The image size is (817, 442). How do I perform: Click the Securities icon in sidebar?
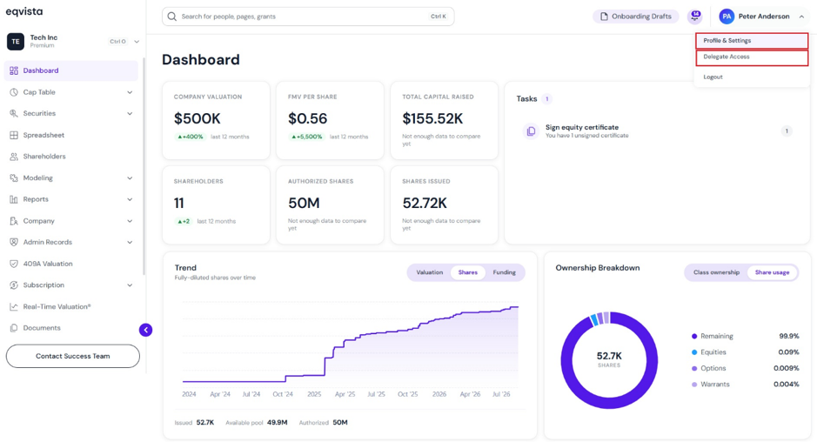click(x=14, y=114)
